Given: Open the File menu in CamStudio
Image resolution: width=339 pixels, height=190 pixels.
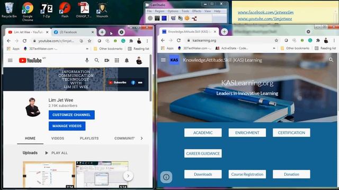Looking at the screenshot, I should tap(149, 11).
